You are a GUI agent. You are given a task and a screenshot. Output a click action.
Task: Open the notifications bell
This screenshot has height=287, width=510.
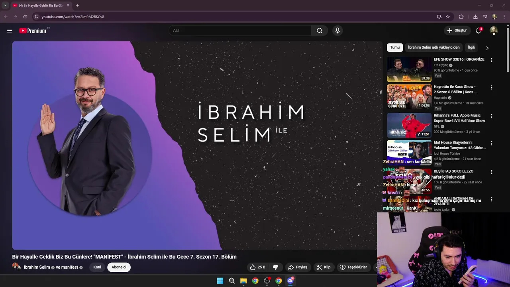coord(479,31)
